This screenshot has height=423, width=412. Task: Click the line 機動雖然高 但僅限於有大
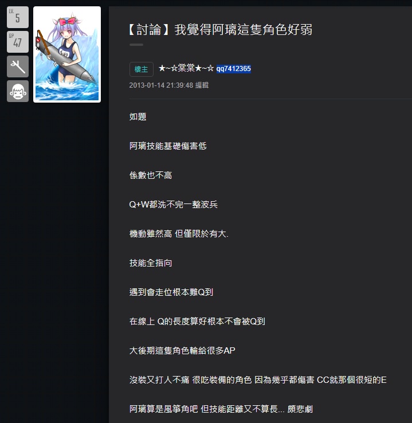pos(179,234)
